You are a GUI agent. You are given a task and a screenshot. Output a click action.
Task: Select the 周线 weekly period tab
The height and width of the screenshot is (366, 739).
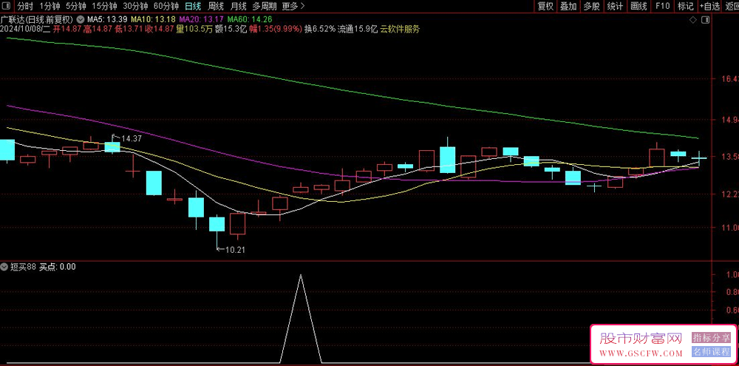click(x=215, y=6)
